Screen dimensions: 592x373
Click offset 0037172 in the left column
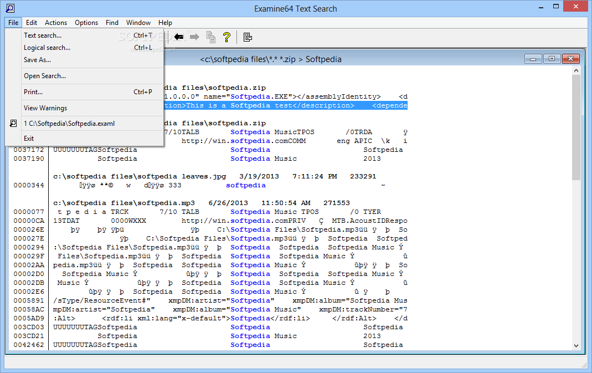pyautogui.click(x=29, y=150)
